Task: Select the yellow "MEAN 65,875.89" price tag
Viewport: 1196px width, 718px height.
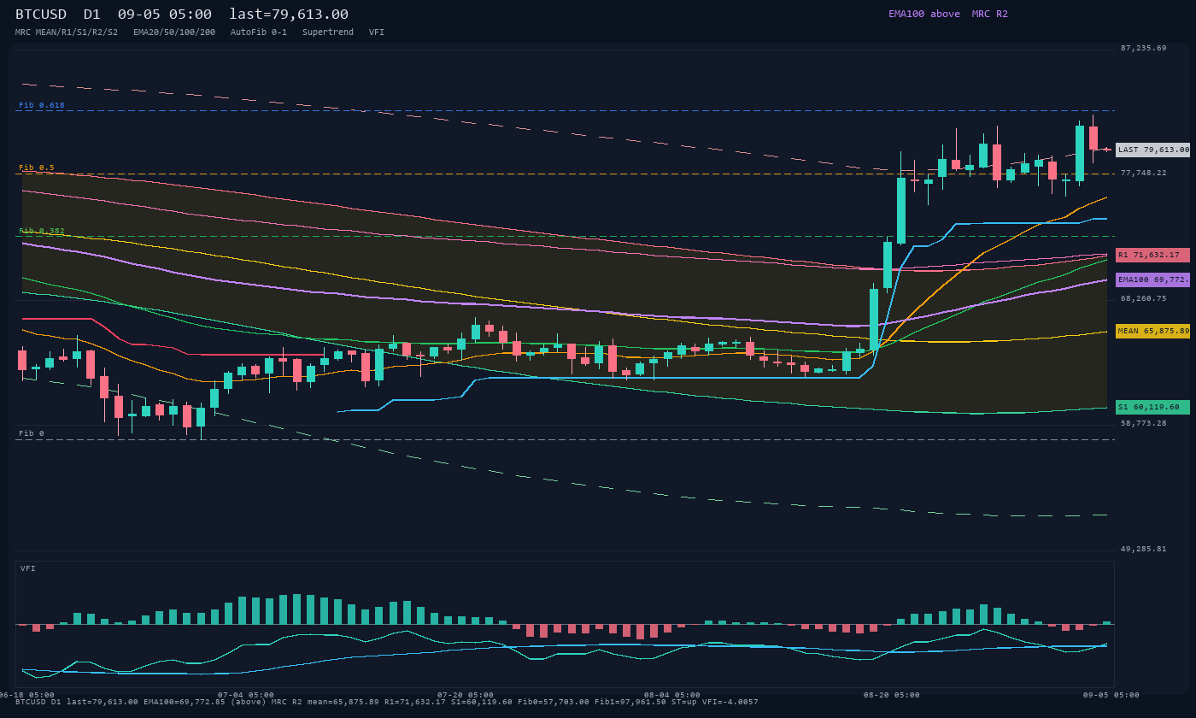Action: 1152,331
